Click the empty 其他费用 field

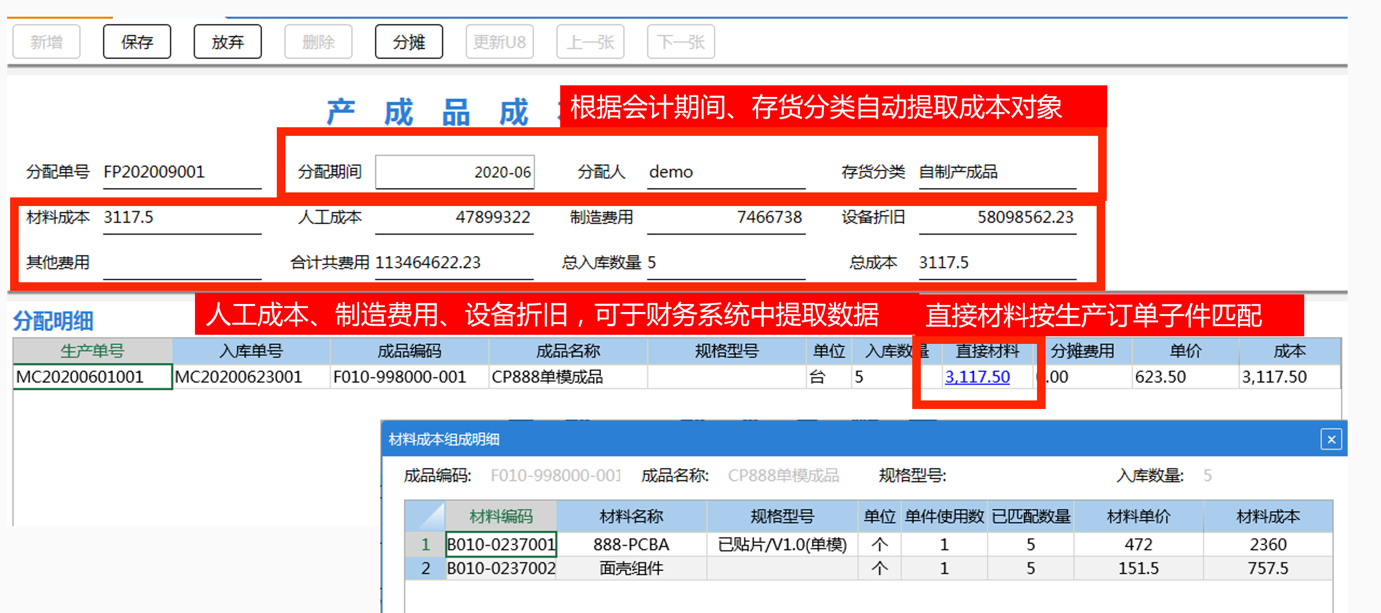coord(182,263)
